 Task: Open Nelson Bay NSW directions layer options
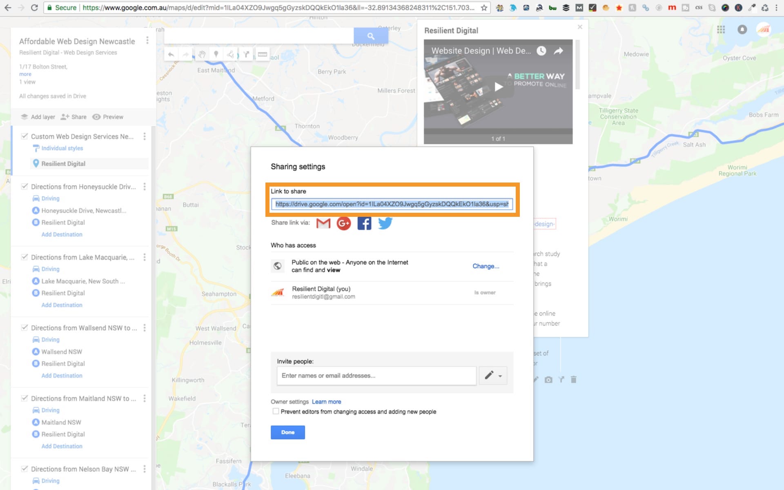(145, 469)
